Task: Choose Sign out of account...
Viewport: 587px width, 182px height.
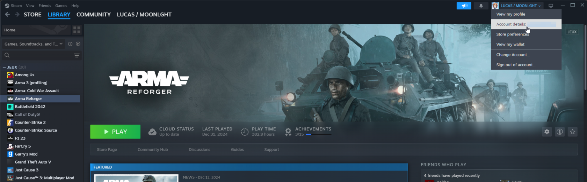Action: pos(526,65)
